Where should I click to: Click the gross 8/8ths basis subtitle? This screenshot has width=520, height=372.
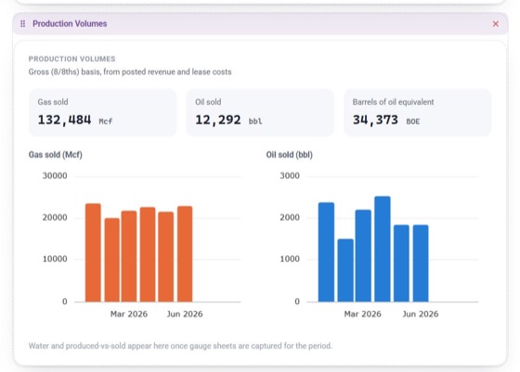tap(130, 71)
